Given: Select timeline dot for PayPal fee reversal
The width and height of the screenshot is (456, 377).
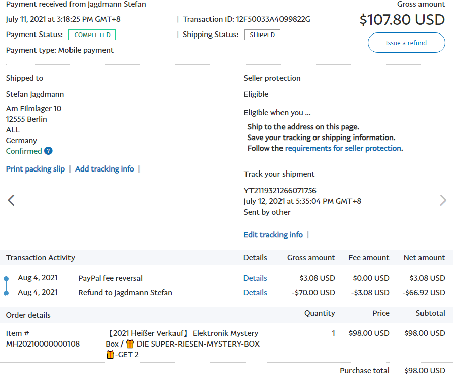Looking at the screenshot, I should click(x=6, y=278).
